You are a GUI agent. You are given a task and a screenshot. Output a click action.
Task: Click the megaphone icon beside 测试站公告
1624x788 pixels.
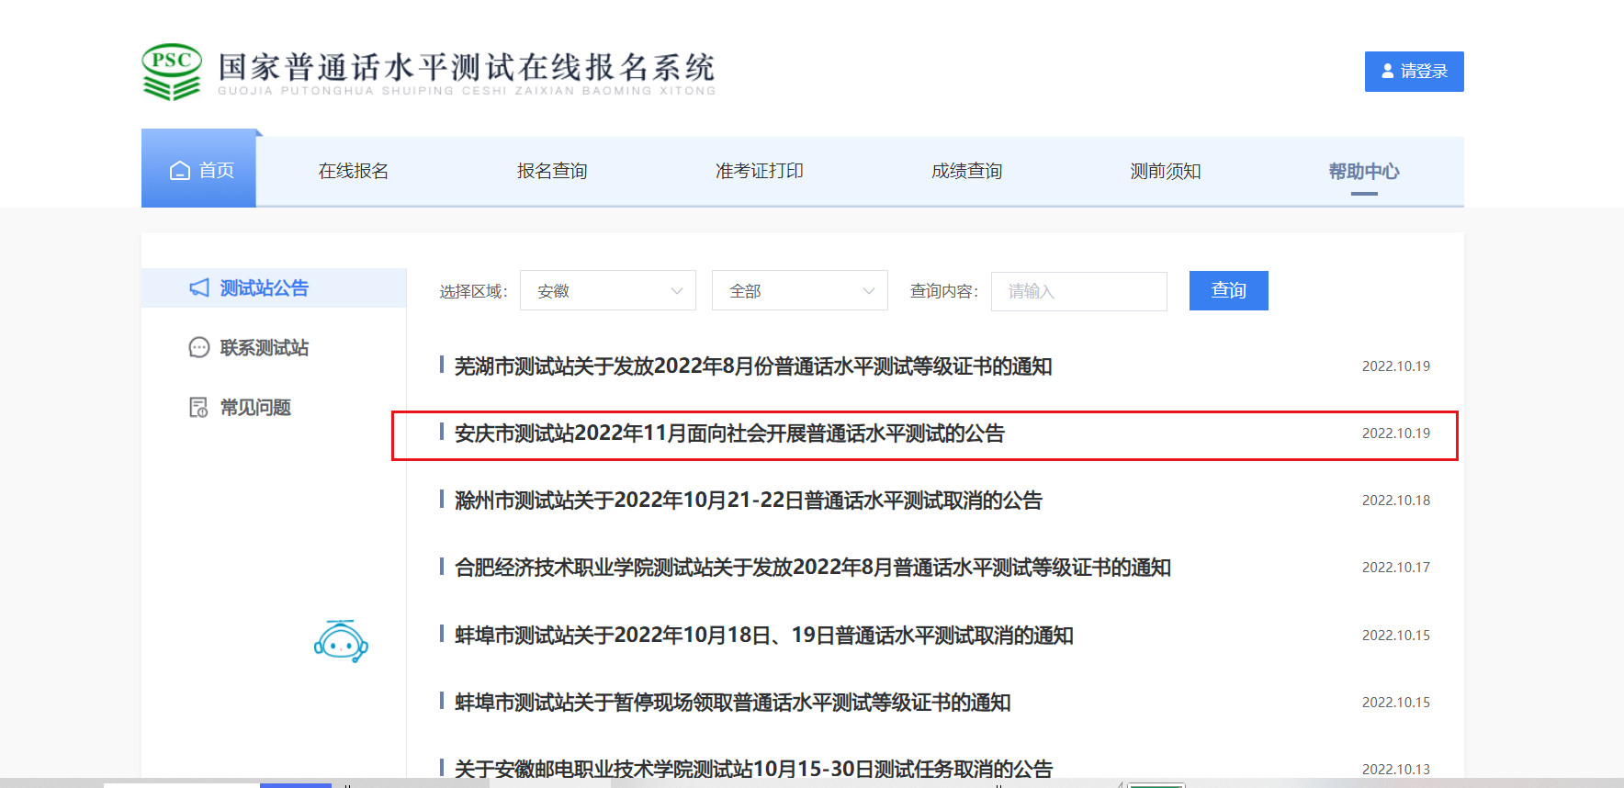coord(199,288)
